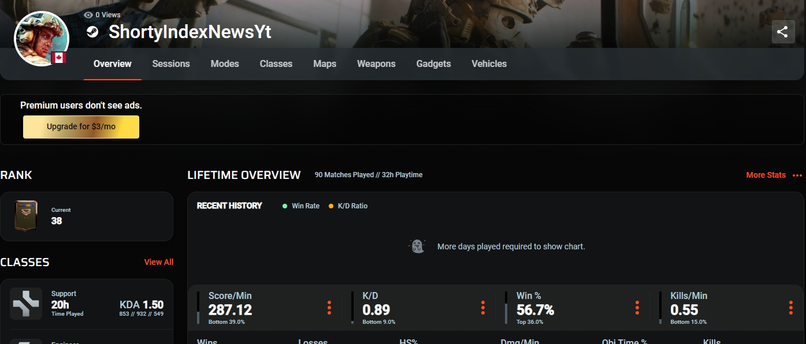Click the ghost icon beside chart message
The width and height of the screenshot is (806, 344).
click(x=417, y=246)
